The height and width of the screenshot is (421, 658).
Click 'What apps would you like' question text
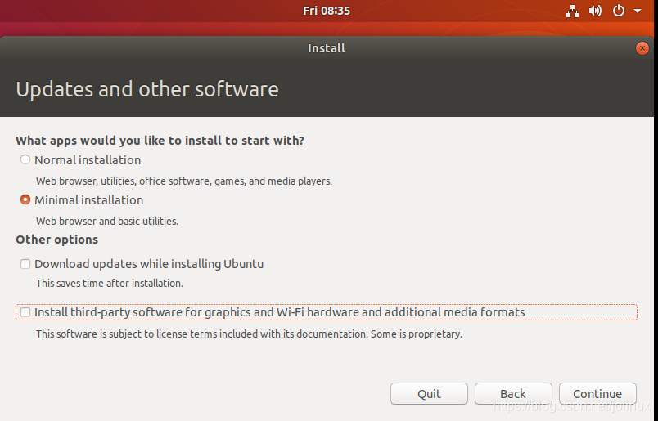pyautogui.click(x=160, y=140)
